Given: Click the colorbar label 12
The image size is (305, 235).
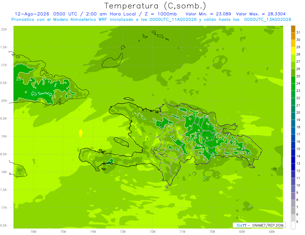Looking at the screenshot, I should click(298, 171).
